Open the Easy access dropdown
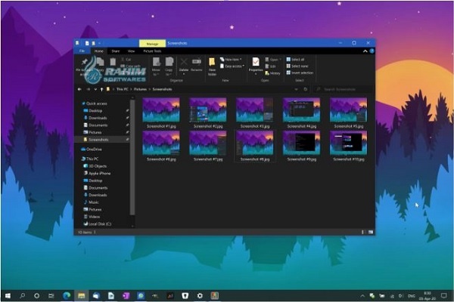This screenshot has width=454, height=302. pyautogui.click(x=232, y=66)
